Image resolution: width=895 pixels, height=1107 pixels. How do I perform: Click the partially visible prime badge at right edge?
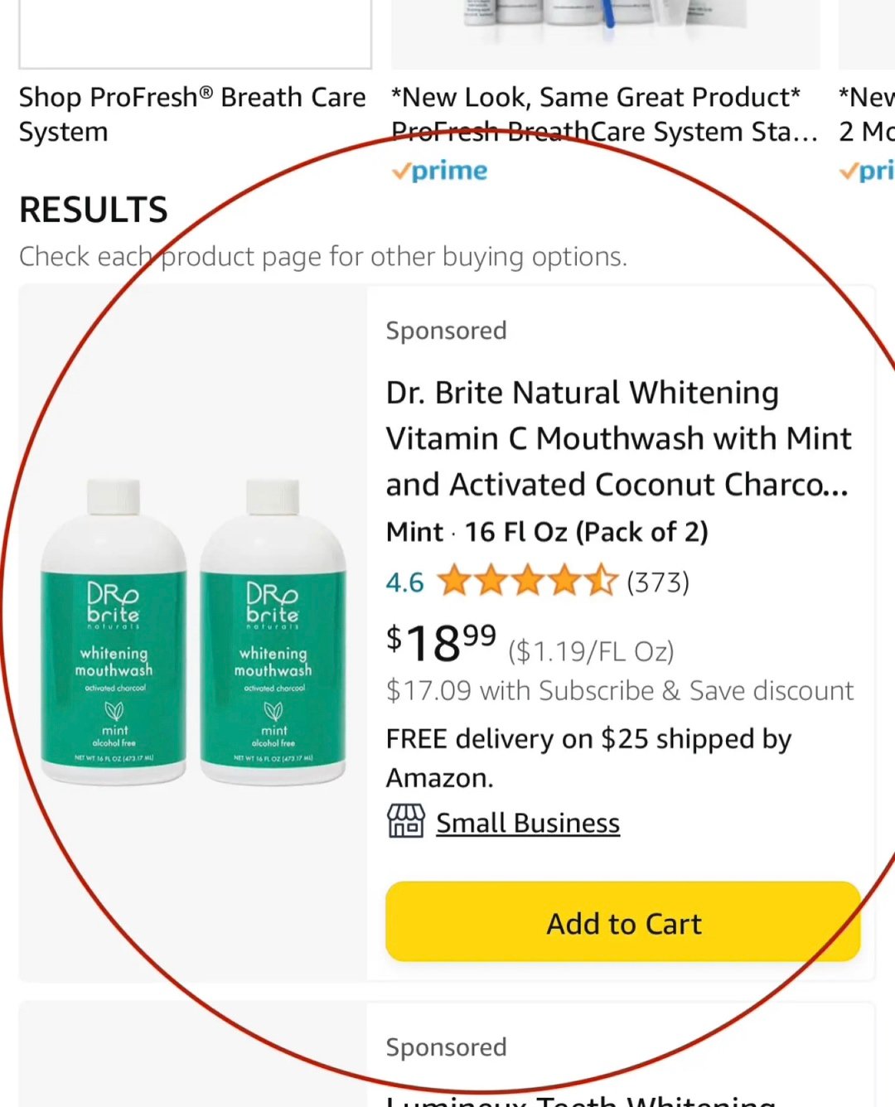click(x=867, y=171)
